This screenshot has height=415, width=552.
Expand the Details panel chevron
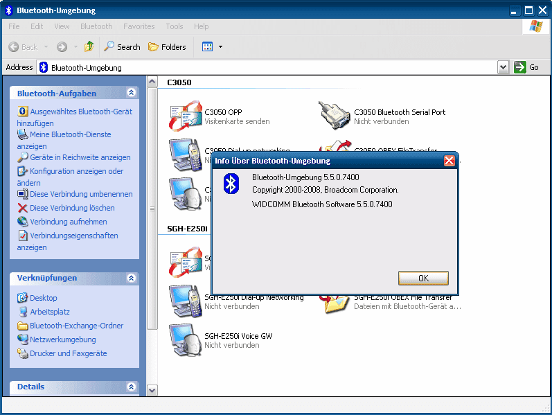tap(132, 387)
